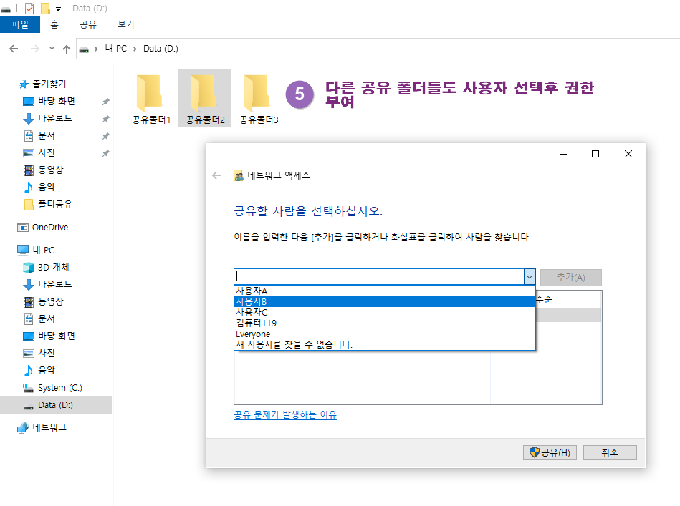Collapse the user list dropdown arrow
680x506 pixels.
tap(530, 276)
